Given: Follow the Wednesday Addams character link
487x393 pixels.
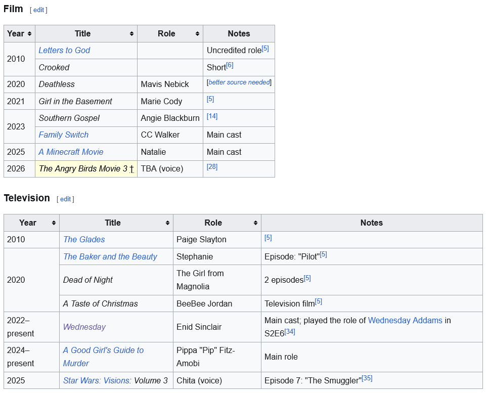Looking at the screenshot, I should (x=405, y=320).
